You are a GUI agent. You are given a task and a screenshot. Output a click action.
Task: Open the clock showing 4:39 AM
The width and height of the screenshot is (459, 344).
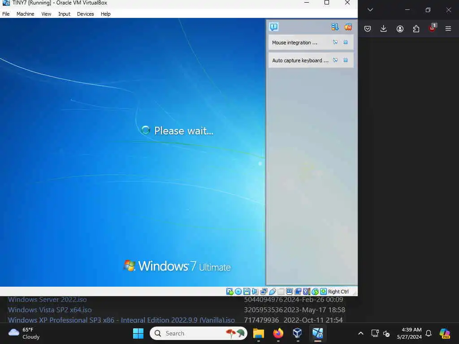pos(409,333)
